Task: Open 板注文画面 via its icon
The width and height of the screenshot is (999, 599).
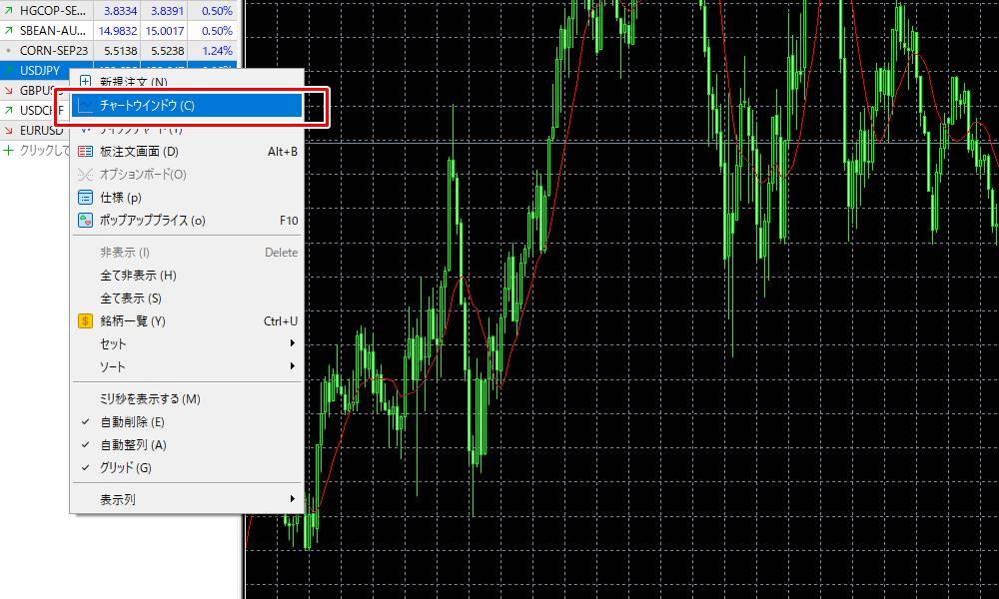Action: coord(85,152)
